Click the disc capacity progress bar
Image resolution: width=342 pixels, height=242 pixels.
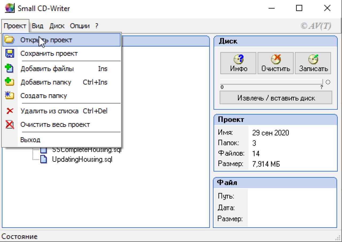click(271, 82)
